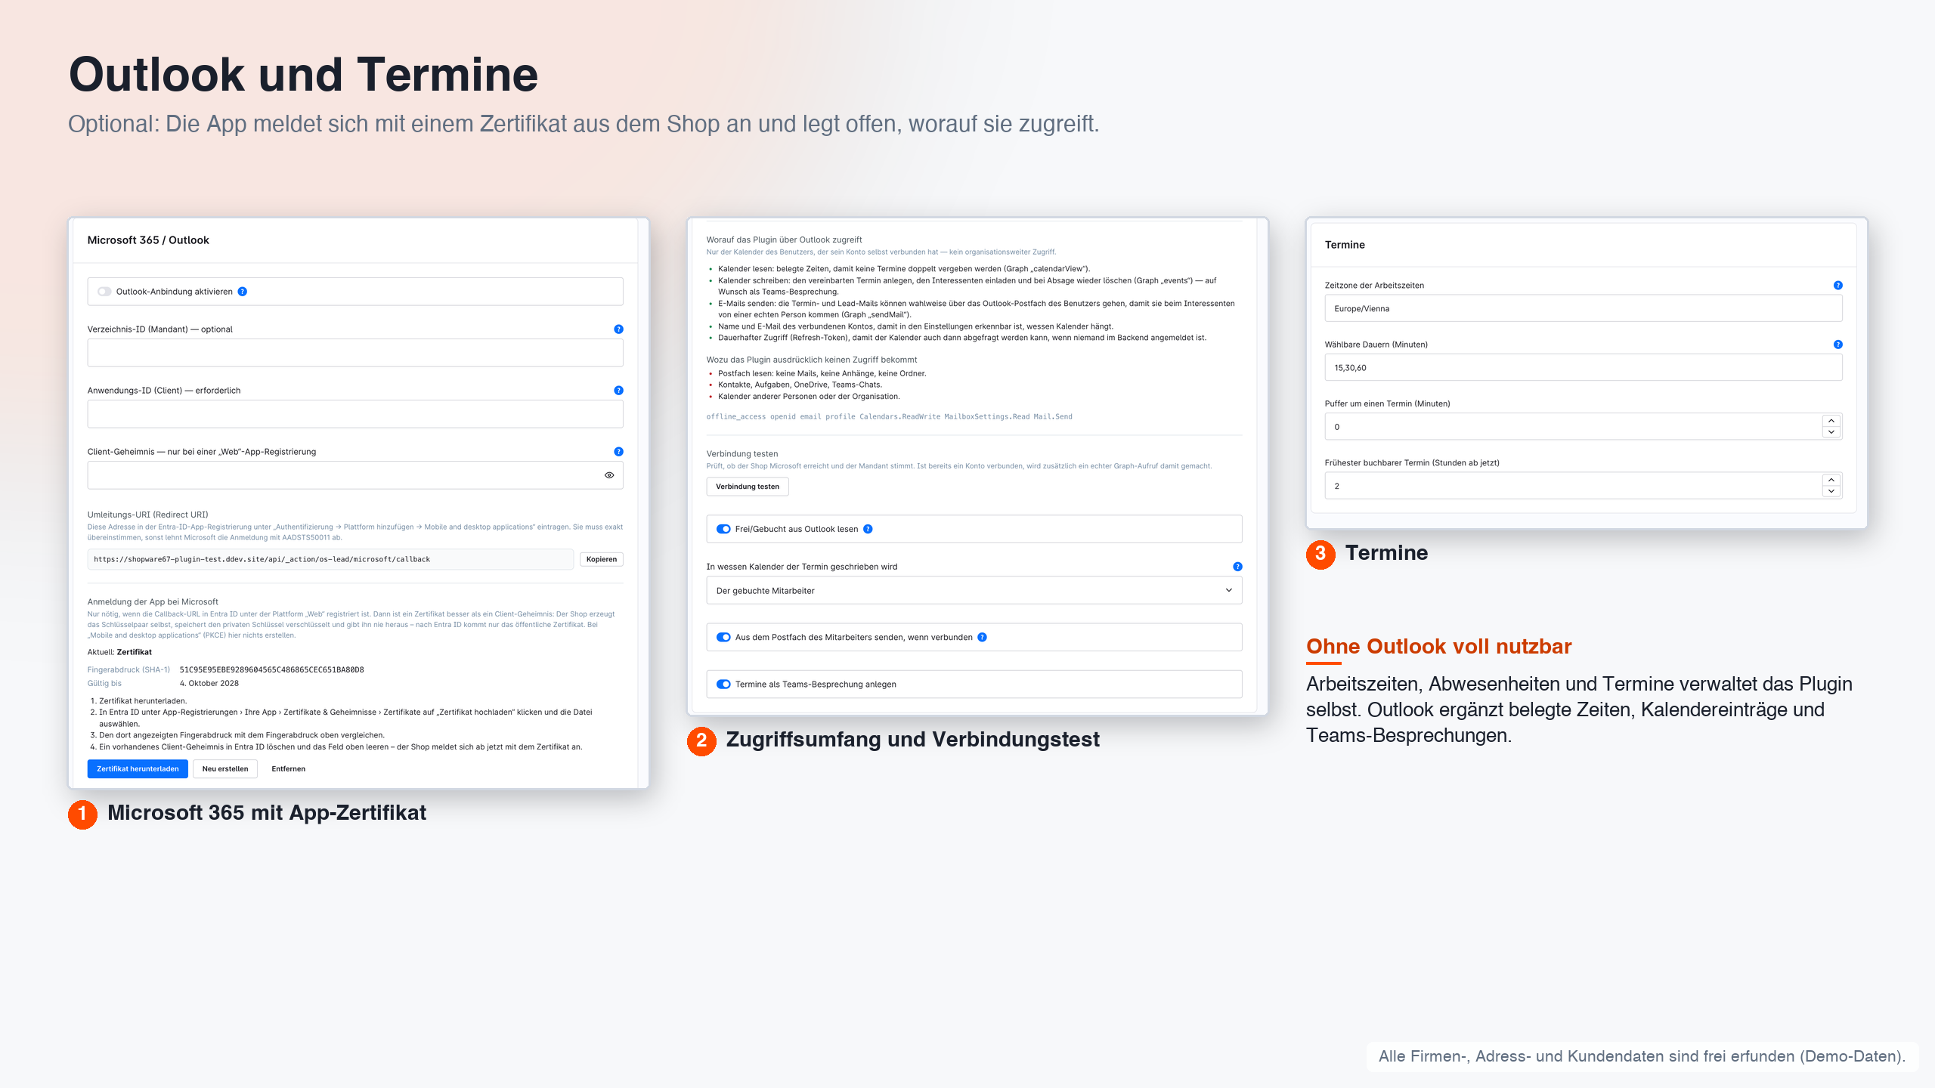Click Entfernen to remove certificate
1935x1088 pixels.
(289, 769)
